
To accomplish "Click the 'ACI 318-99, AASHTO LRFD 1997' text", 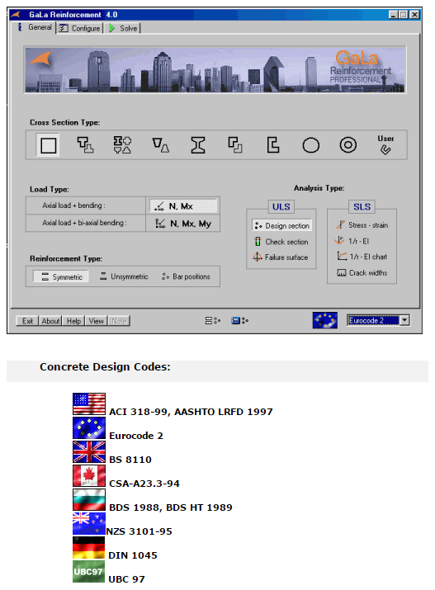I will (x=191, y=412).
